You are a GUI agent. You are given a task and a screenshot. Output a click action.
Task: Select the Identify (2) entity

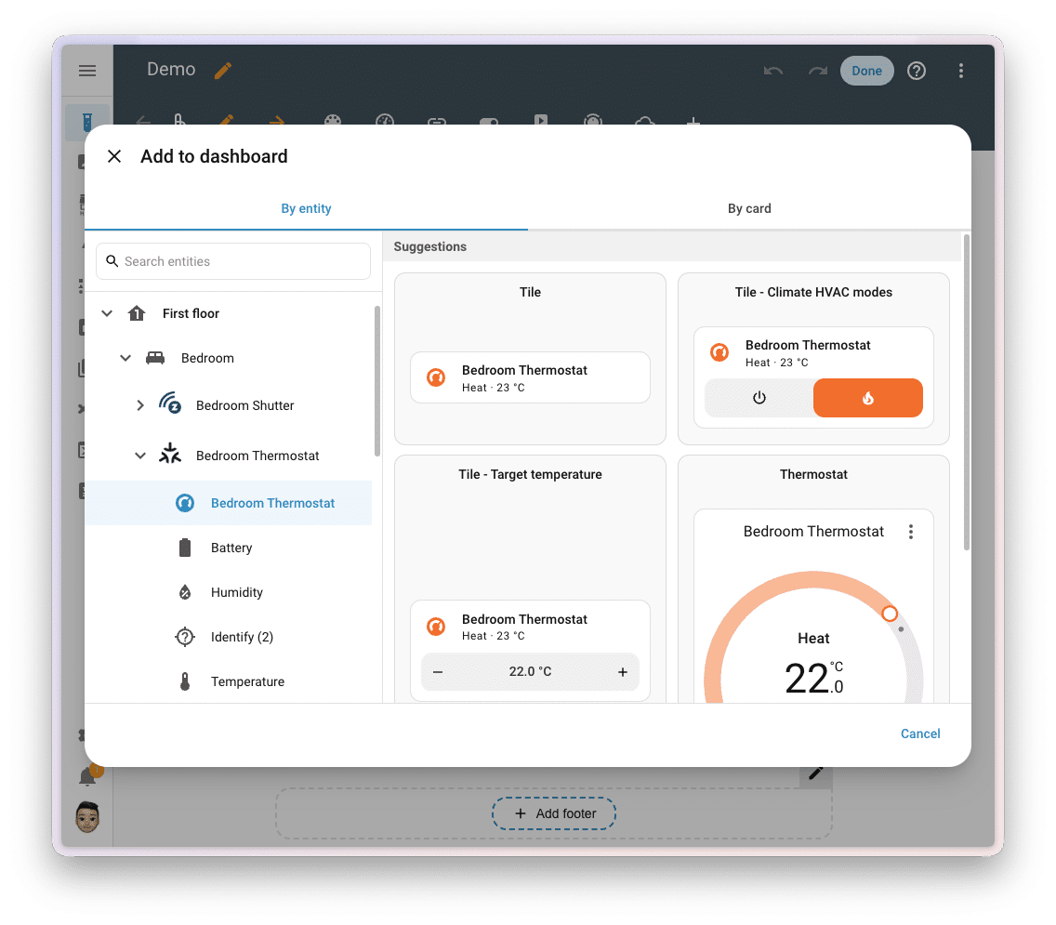pos(229,637)
